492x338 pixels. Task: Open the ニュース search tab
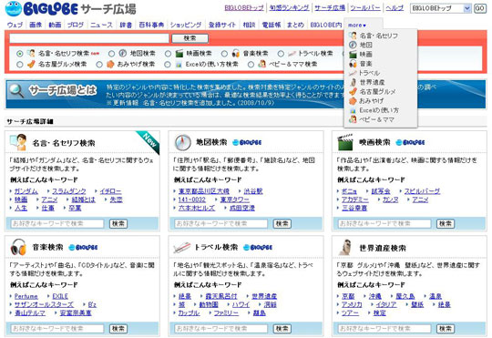pyautogui.click(x=101, y=25)
